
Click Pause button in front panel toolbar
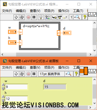34,74
